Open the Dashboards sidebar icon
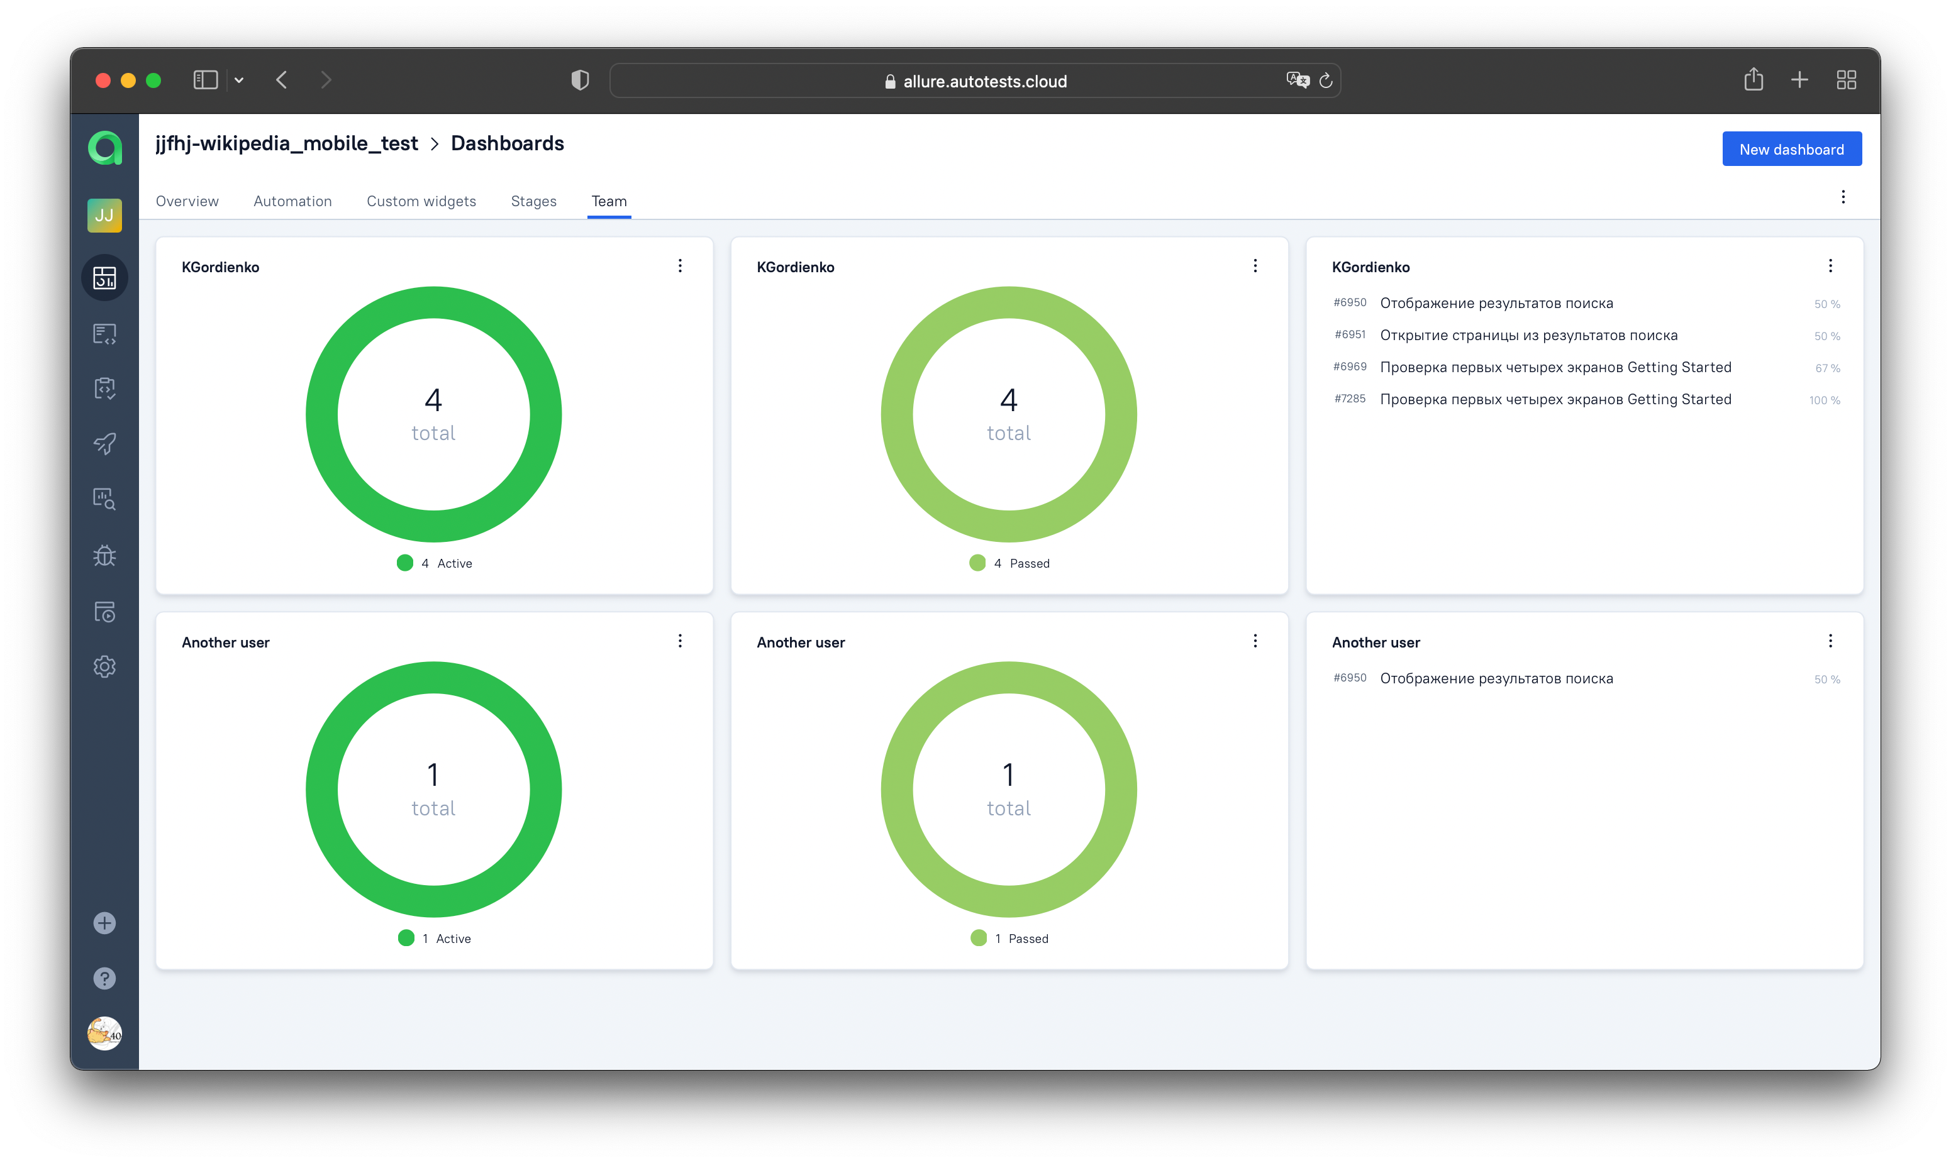 (104, 277)
